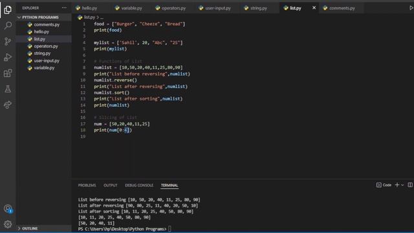414x233 pixels.
Task: Run Python file with play button
Action: pos(411,8)
